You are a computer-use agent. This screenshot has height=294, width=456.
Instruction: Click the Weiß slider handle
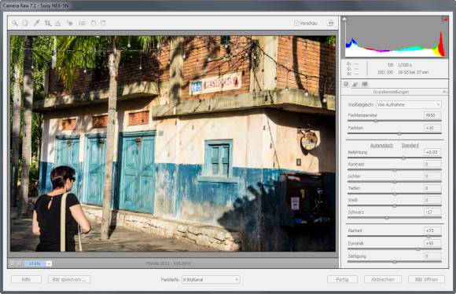[395, 206]
